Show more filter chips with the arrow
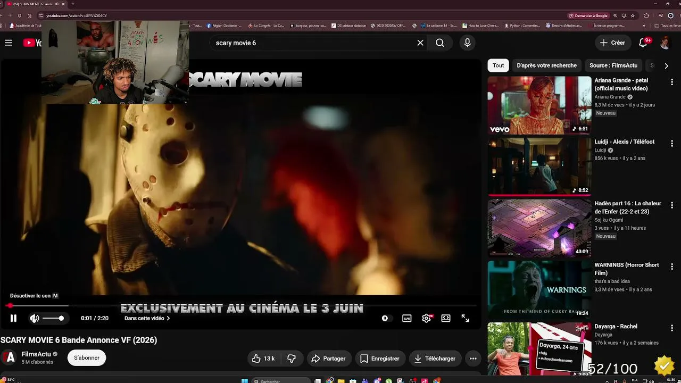 tap(666, 65)
